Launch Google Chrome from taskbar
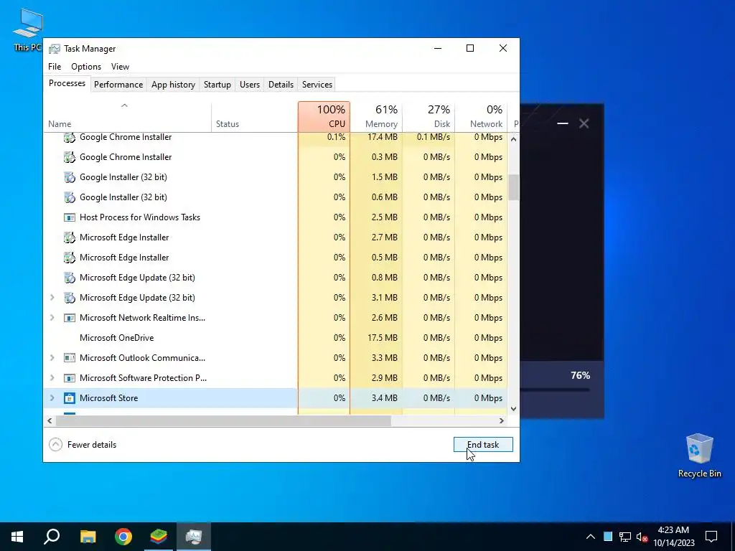735x551 pixels. (x=123, y=537)
